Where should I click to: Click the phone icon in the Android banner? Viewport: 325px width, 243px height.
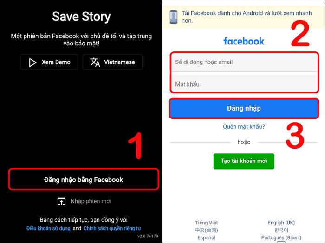point(174,17)
